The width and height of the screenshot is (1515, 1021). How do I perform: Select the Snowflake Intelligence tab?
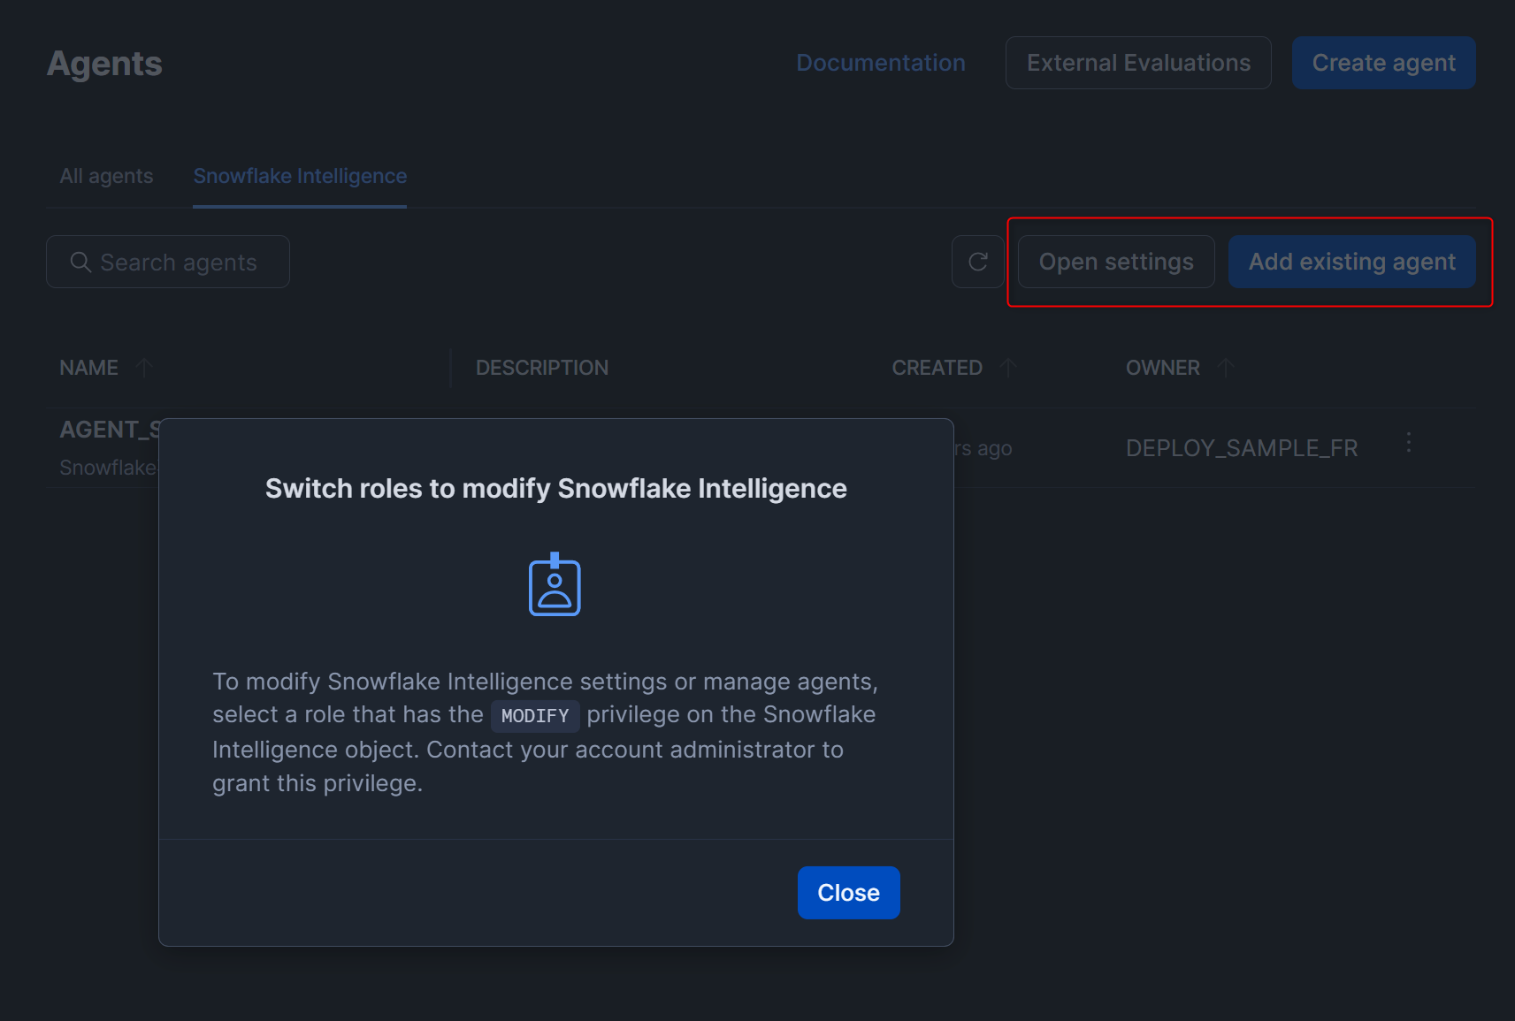[300, 176]
